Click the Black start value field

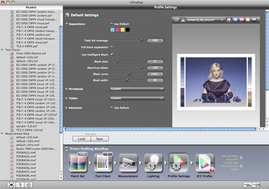(156, 61)
